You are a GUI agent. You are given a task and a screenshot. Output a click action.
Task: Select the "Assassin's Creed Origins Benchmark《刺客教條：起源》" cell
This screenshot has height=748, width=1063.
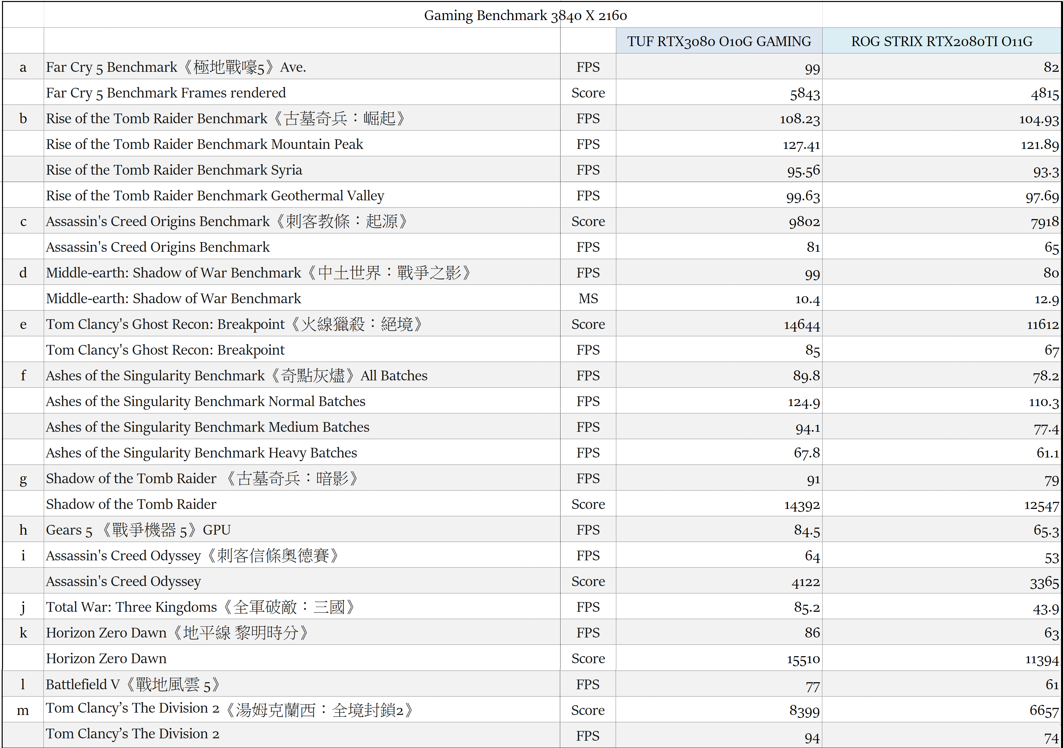(302, 221)
